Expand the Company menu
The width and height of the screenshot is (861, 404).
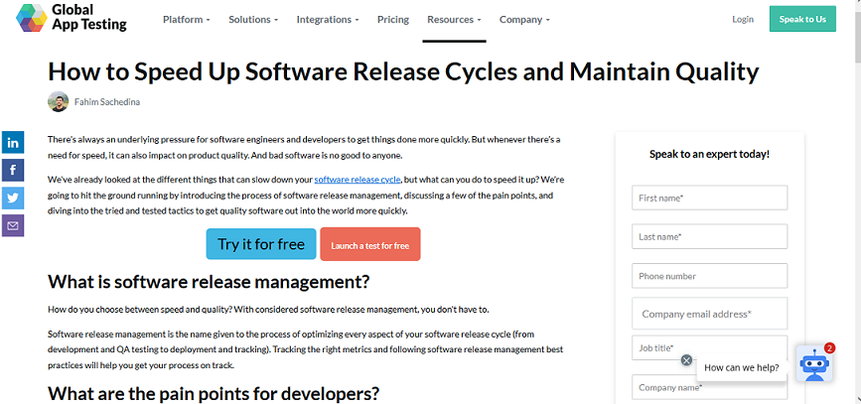click(524, 19)
